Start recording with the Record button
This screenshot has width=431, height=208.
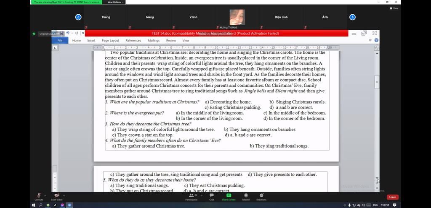(246, 197)
